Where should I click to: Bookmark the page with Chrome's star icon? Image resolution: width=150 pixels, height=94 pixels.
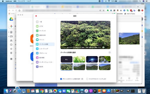tap(103, 11)
